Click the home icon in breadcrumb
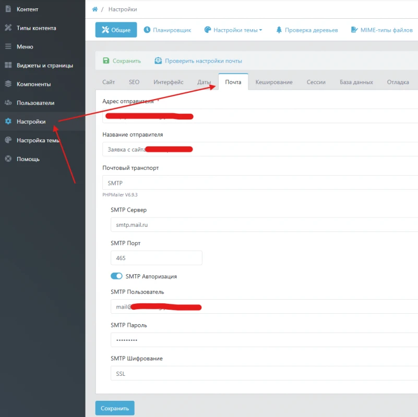418x417 pixels. point(94,9)
